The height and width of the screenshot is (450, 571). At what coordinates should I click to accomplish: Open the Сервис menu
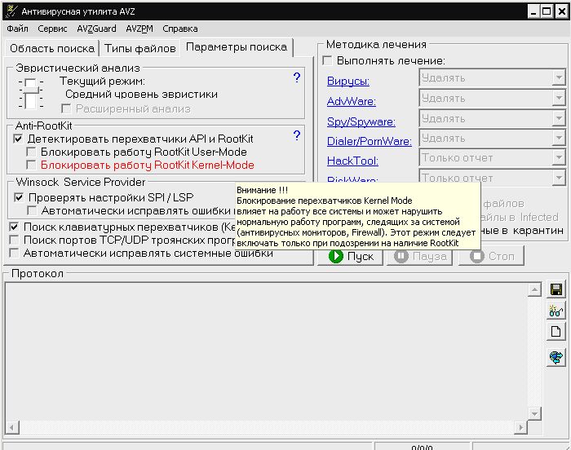pyautogui.click(x=52, y=29)
